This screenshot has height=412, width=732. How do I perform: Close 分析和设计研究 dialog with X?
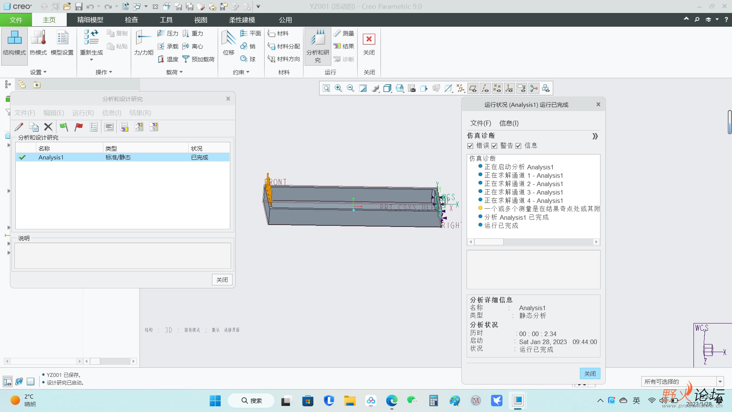coord(228,99)
